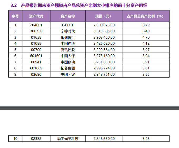
Task: Click percentage 3.55
Action: [146, 74]
